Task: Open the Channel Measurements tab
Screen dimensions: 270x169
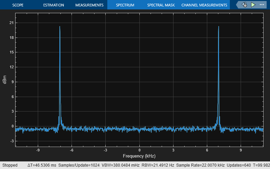Action: click(204, 5)
